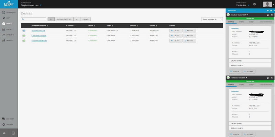The image size is (275, 137).
Task: Refresh data with the refresh icon
Action: tap(254, 4)
